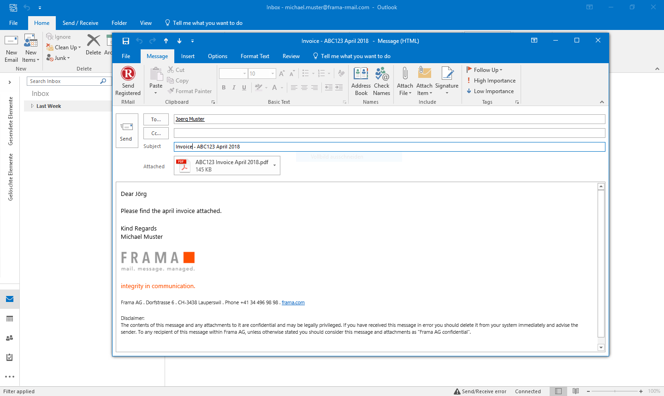Open the font name dropdown
Screen dimensions: 664x396
point(244,74)
